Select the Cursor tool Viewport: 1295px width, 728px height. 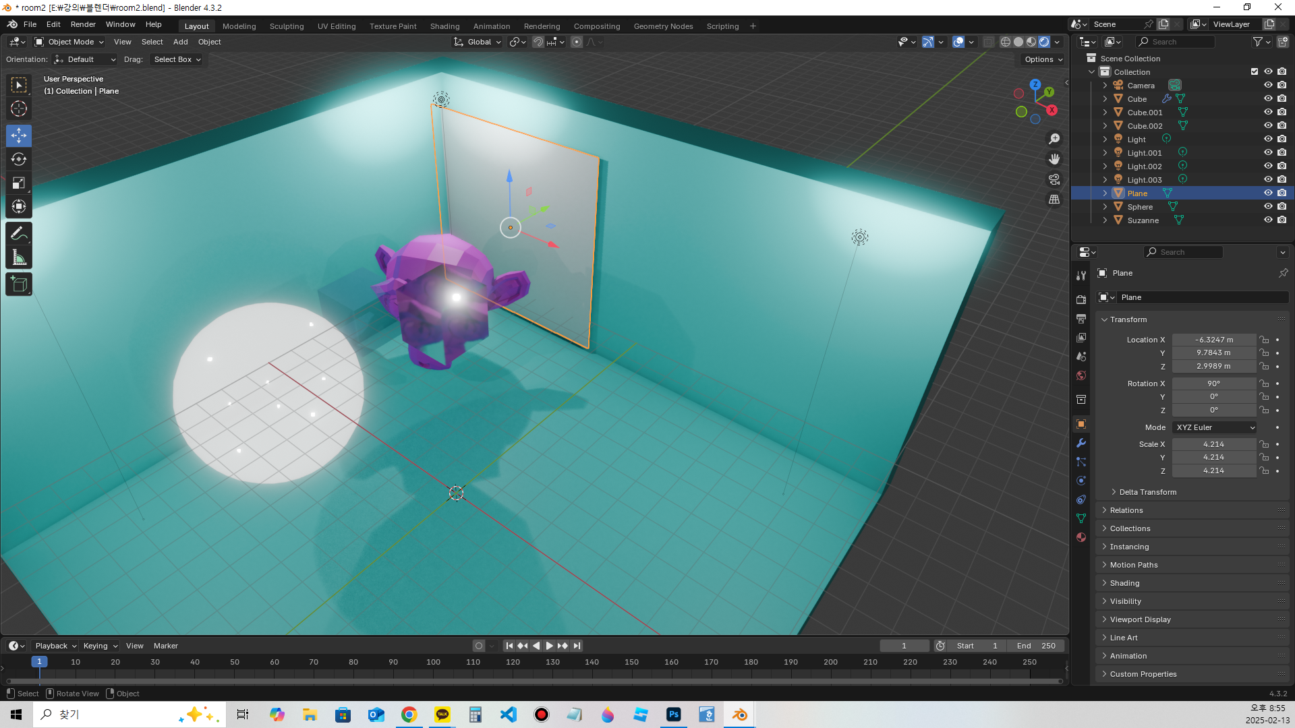(x=19, y=109)
